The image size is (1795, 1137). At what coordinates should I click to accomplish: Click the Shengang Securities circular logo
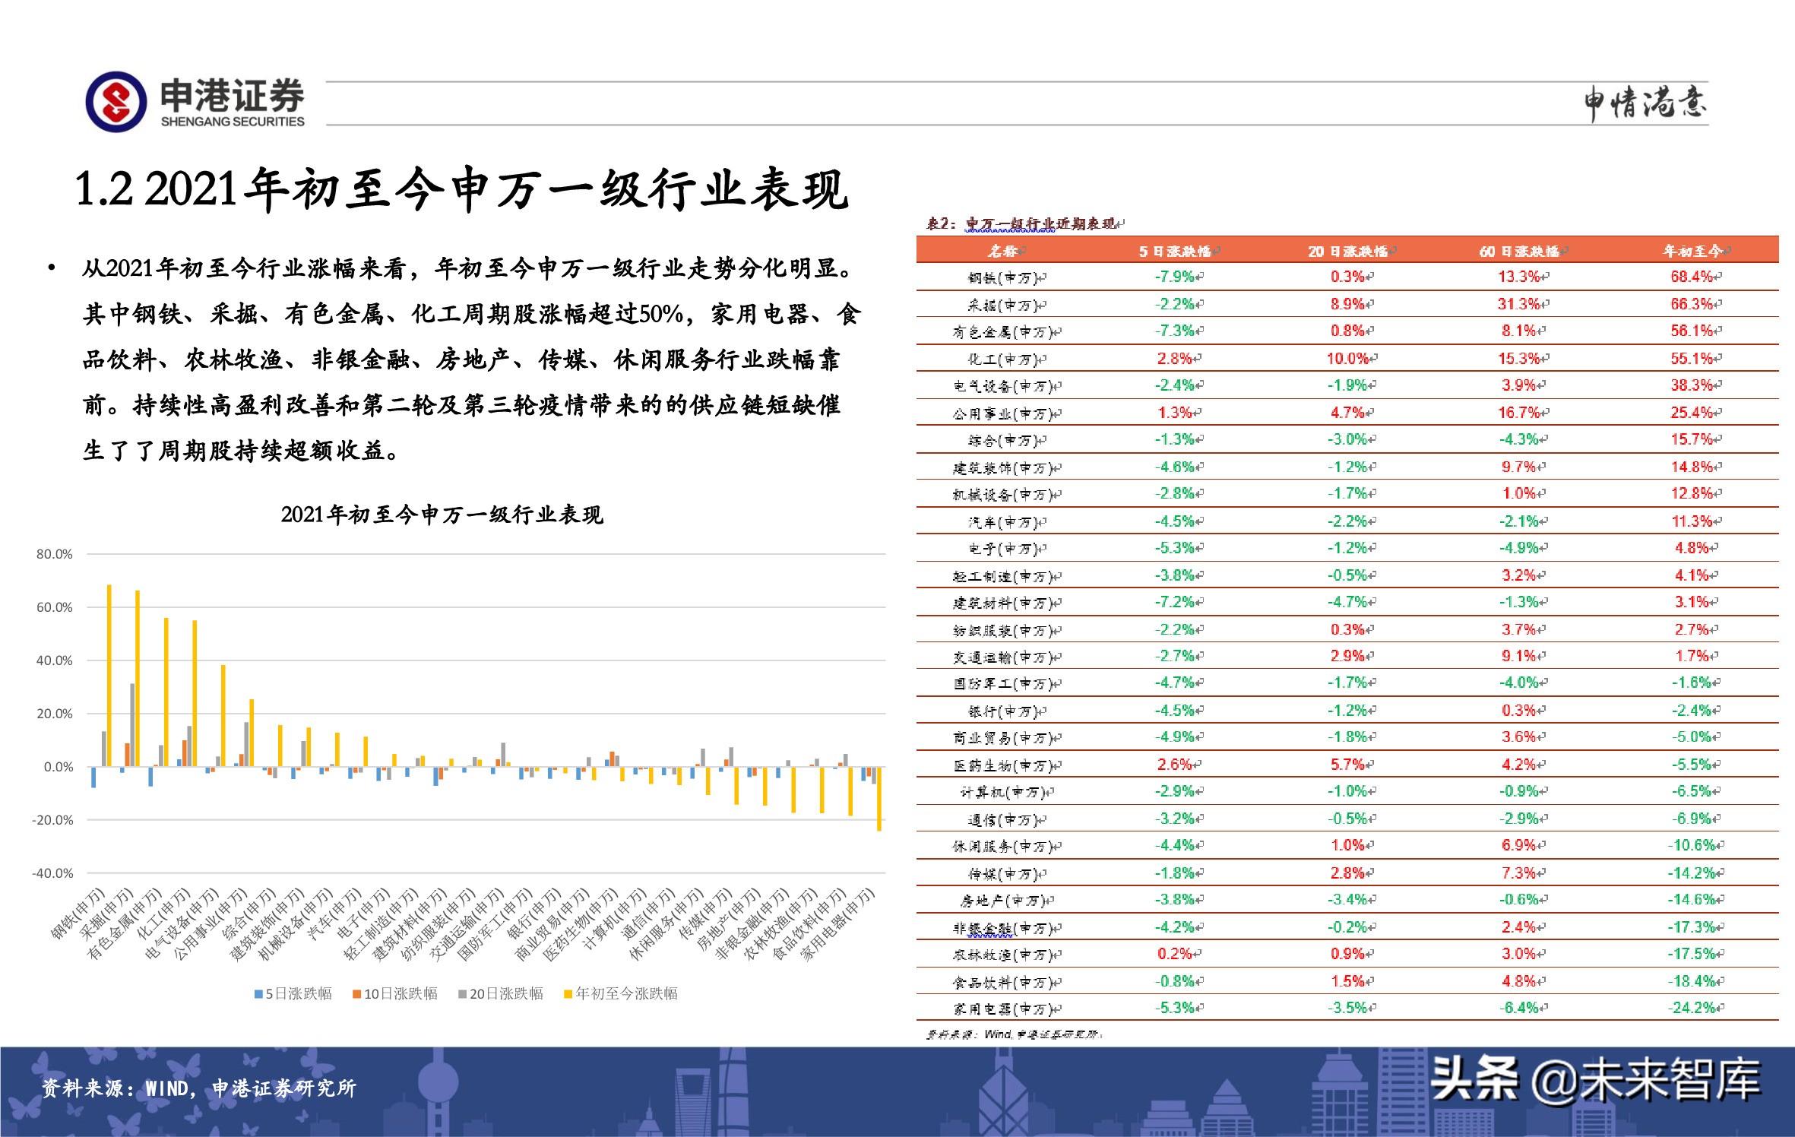click(116, 102)
